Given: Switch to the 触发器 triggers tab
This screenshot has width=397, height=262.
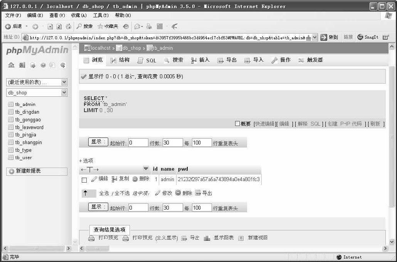Looking at the screenshot, I should tap(311, 60).
